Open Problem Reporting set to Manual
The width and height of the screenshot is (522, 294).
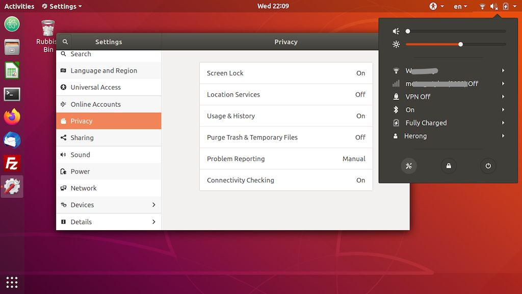(x=285, y=159)
